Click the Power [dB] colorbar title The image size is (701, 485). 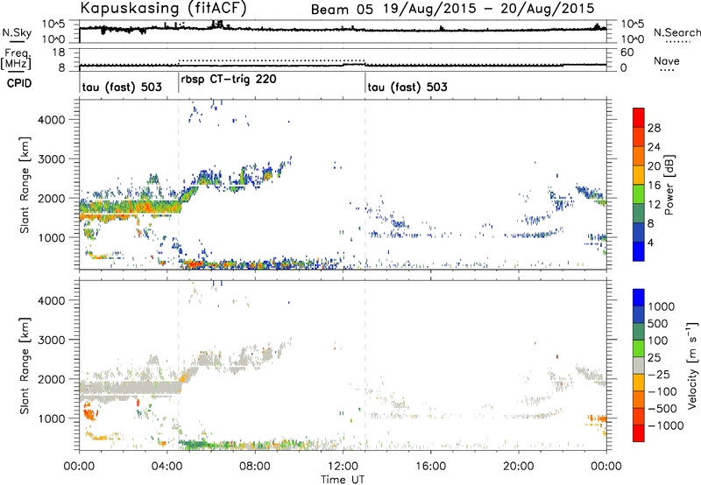[669, 185]
